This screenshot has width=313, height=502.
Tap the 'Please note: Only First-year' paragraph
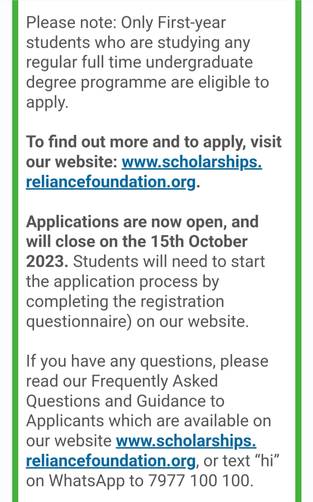pyautogui.click(x=148, y=62)
